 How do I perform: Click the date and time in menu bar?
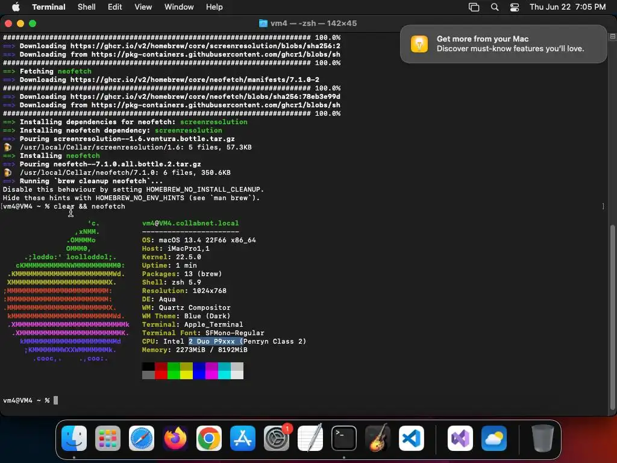[x=568, y=7]
